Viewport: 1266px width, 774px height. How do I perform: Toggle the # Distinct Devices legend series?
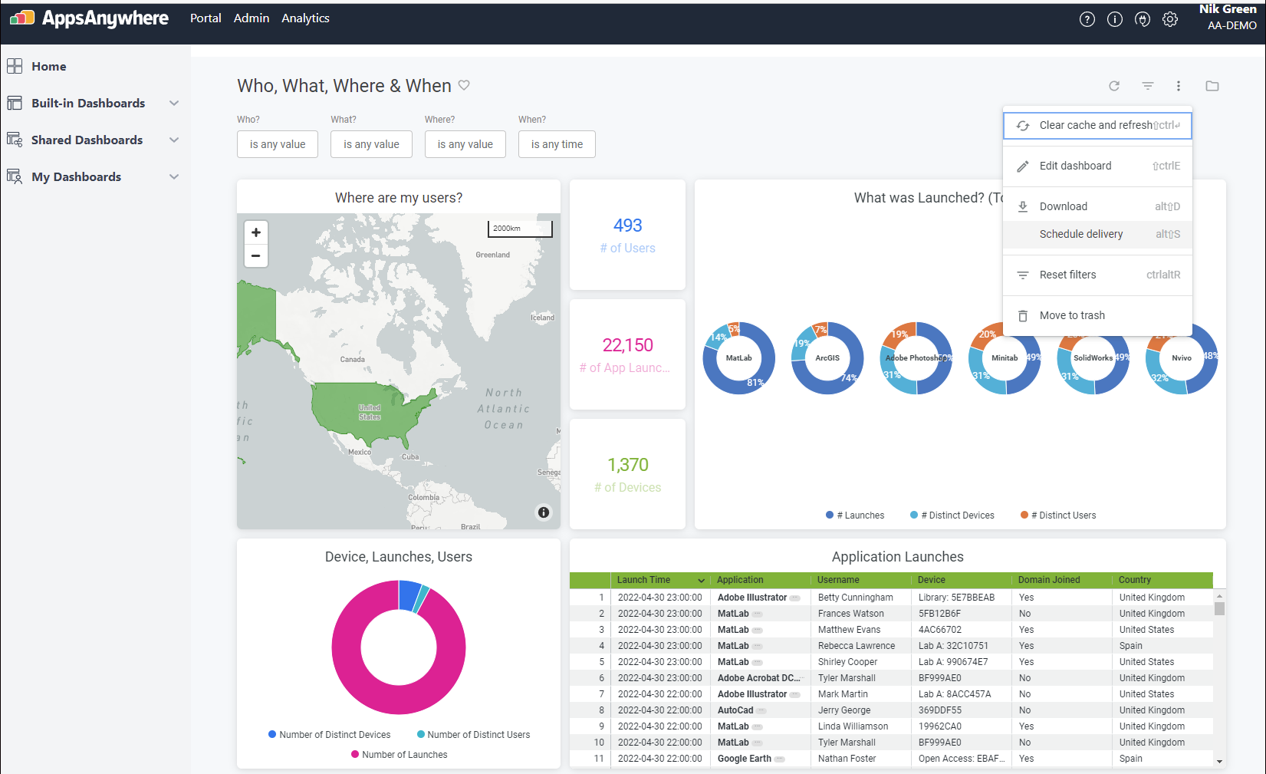[x=953, y=515]
